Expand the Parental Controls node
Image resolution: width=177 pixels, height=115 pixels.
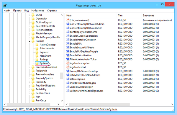(x=29, y=26)
